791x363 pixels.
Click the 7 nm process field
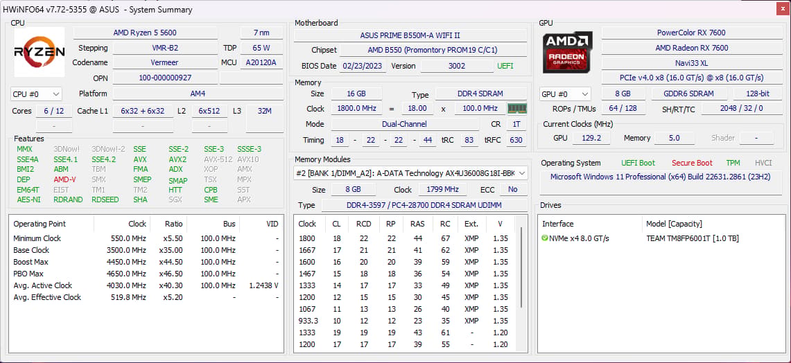(261, 33)
